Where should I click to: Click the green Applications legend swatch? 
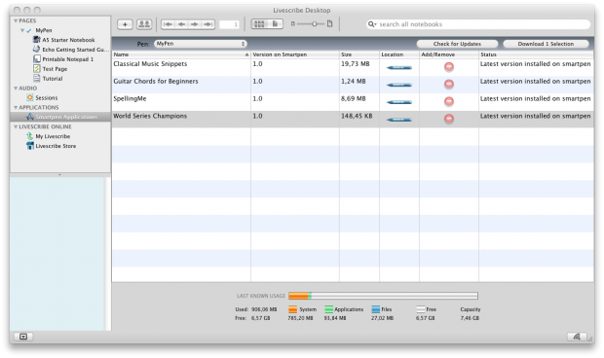(328, 309)
